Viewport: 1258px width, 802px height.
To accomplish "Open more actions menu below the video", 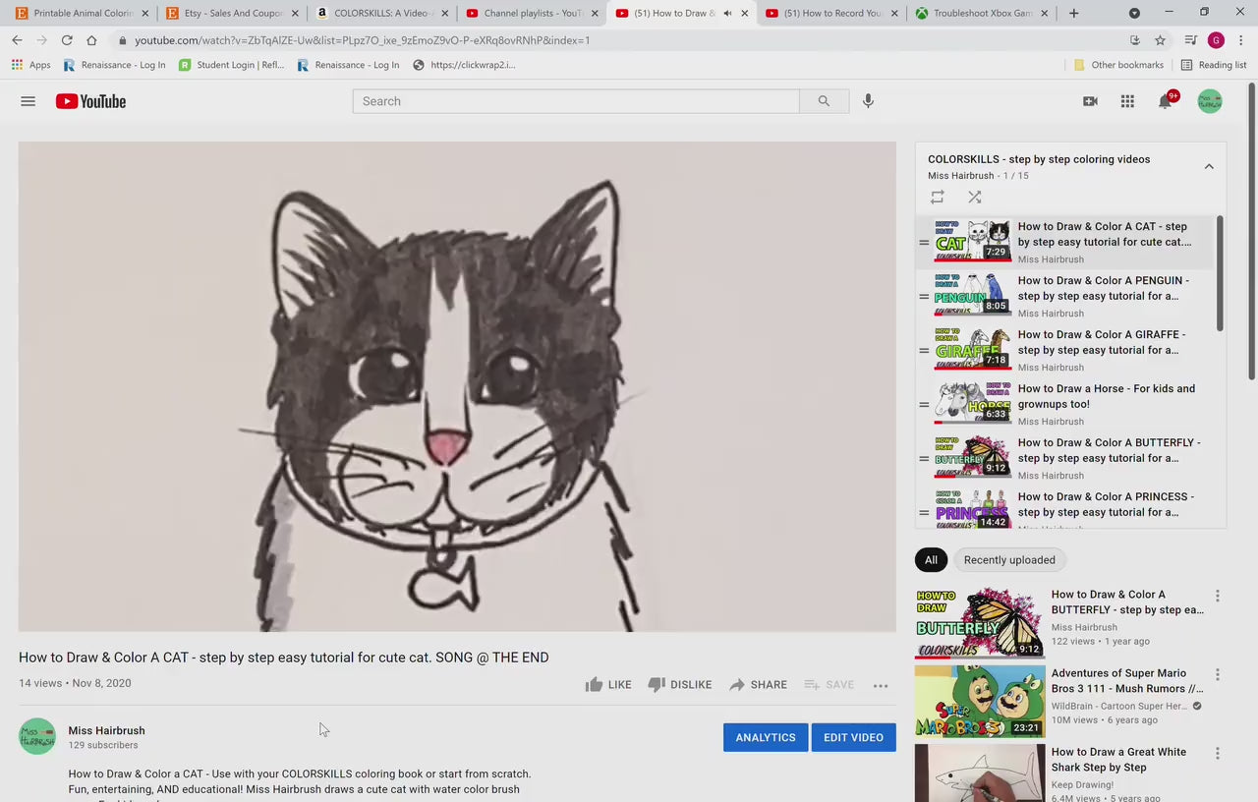I will coord(881,685).
